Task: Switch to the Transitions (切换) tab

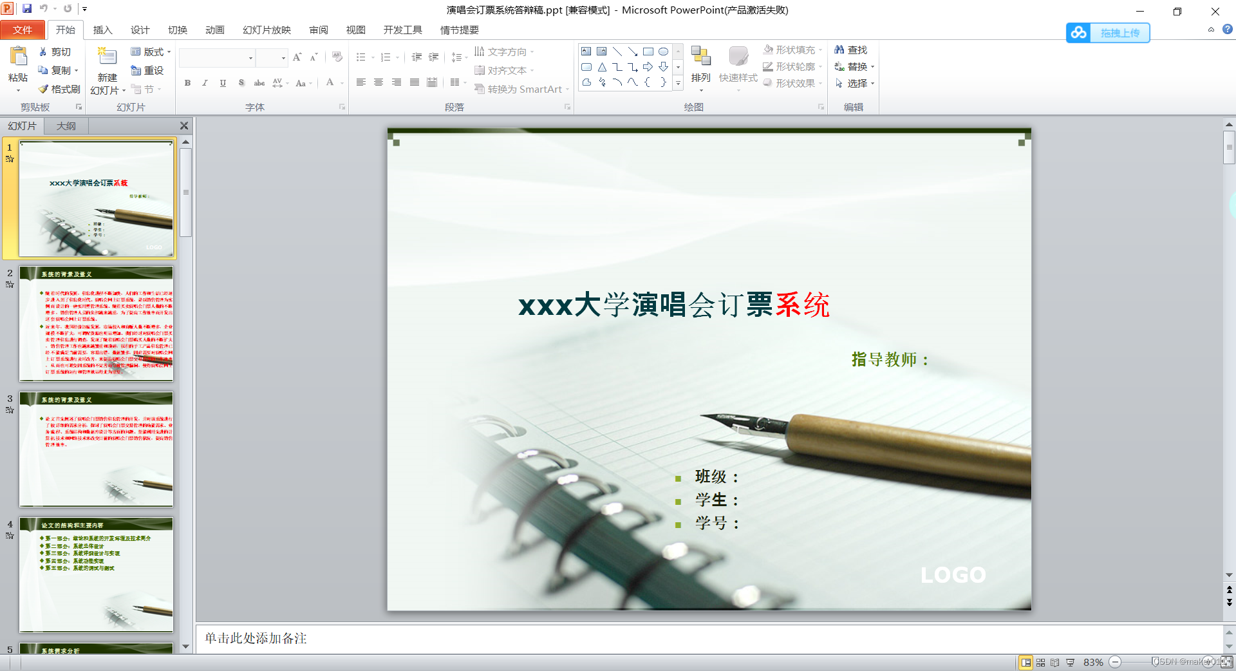Action: click(178, 30)
